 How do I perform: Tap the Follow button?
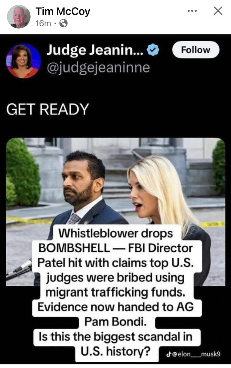[196, 50]
